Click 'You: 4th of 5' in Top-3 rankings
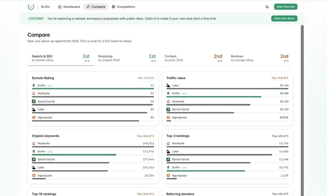327x196 pixels. 280,136
